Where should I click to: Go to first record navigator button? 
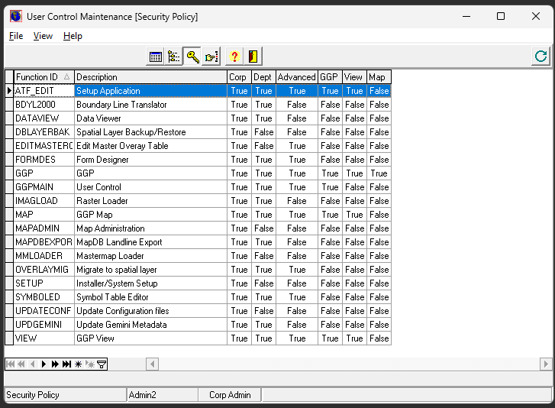11,364
